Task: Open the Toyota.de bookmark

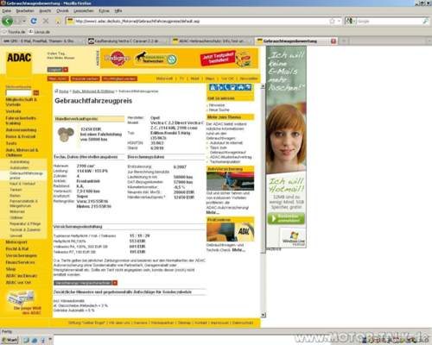Action: click(x=14, y=32)
